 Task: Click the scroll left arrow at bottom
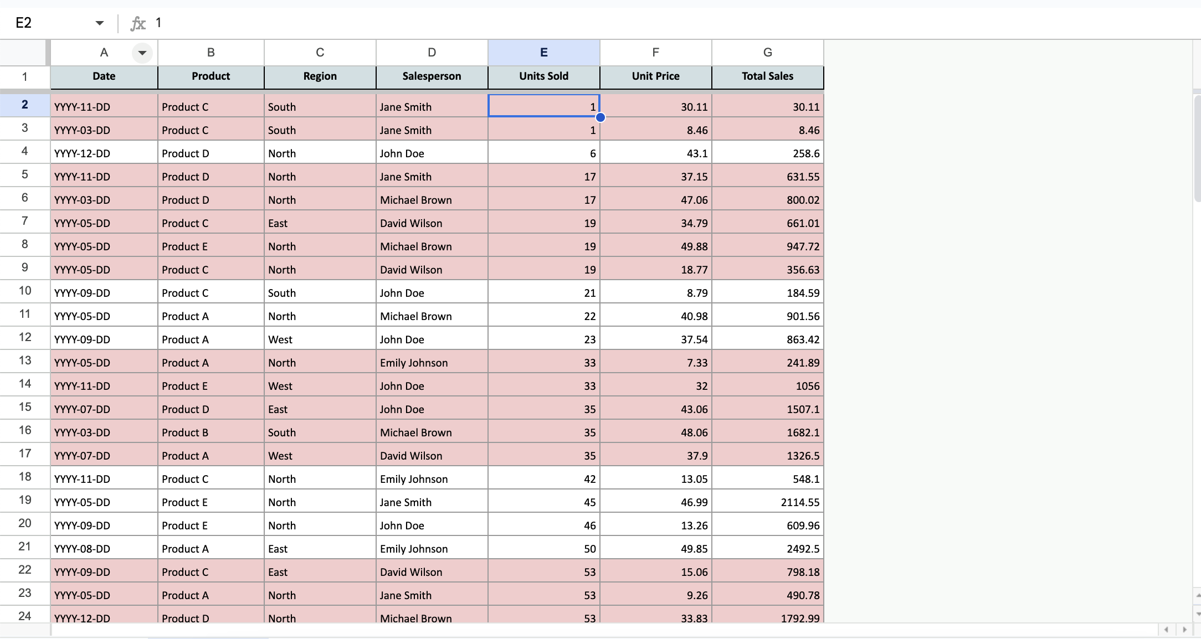(1166, 630)
